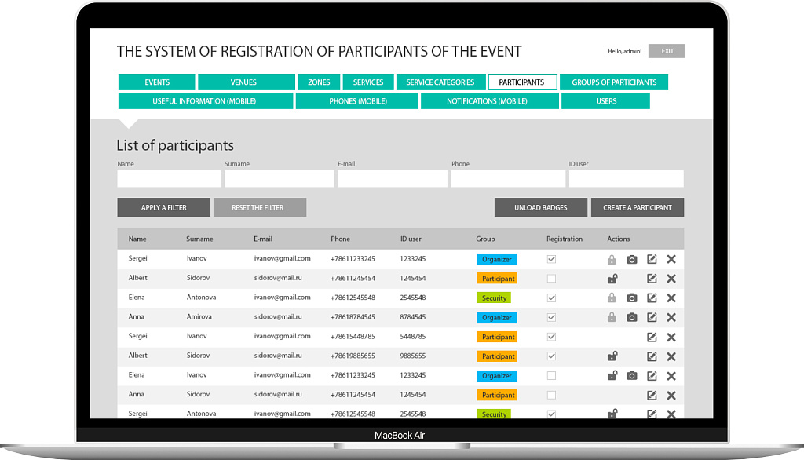The image size is (804, 460).
Task: Uncheck registration for Sergei Ivanov 5448785
Action: pyautogui.click(x=551, y=337)
